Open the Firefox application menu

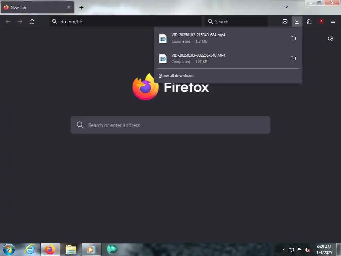click(x=333, y=21)
